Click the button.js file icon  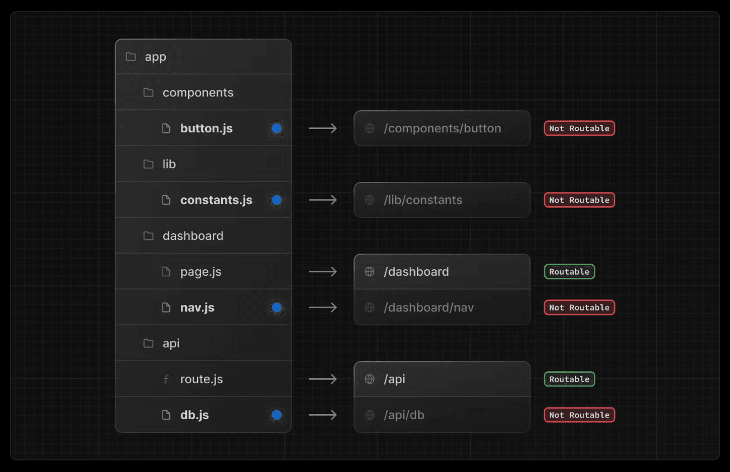click(x=166, y=128)
